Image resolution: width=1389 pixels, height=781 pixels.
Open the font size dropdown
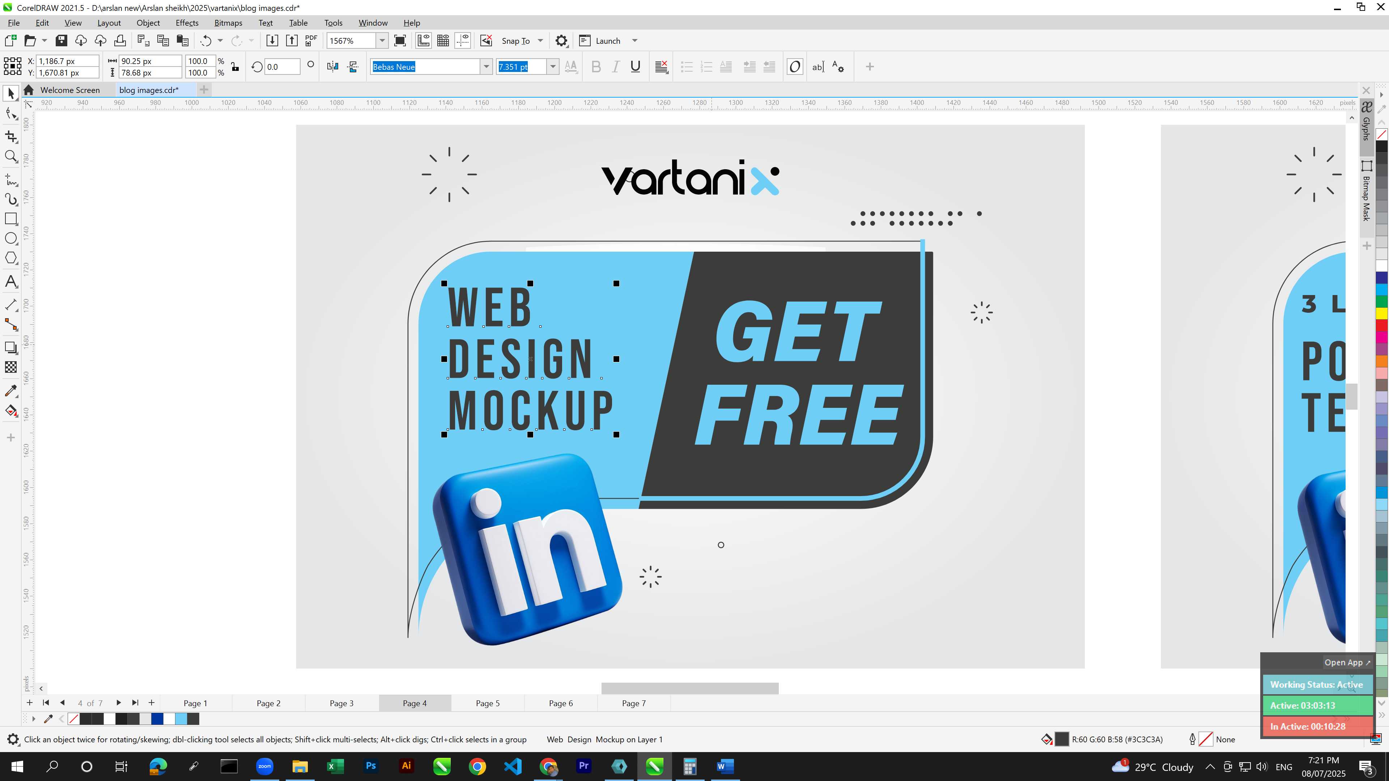[x=553, y=67]
